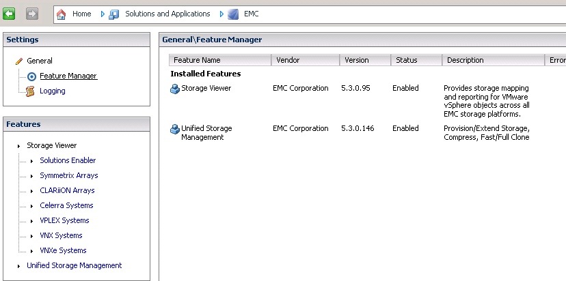Expand the Symmetrix Arrays node
Image resolution: width=566 pixels, height=281 pixels.
[31, 176]
